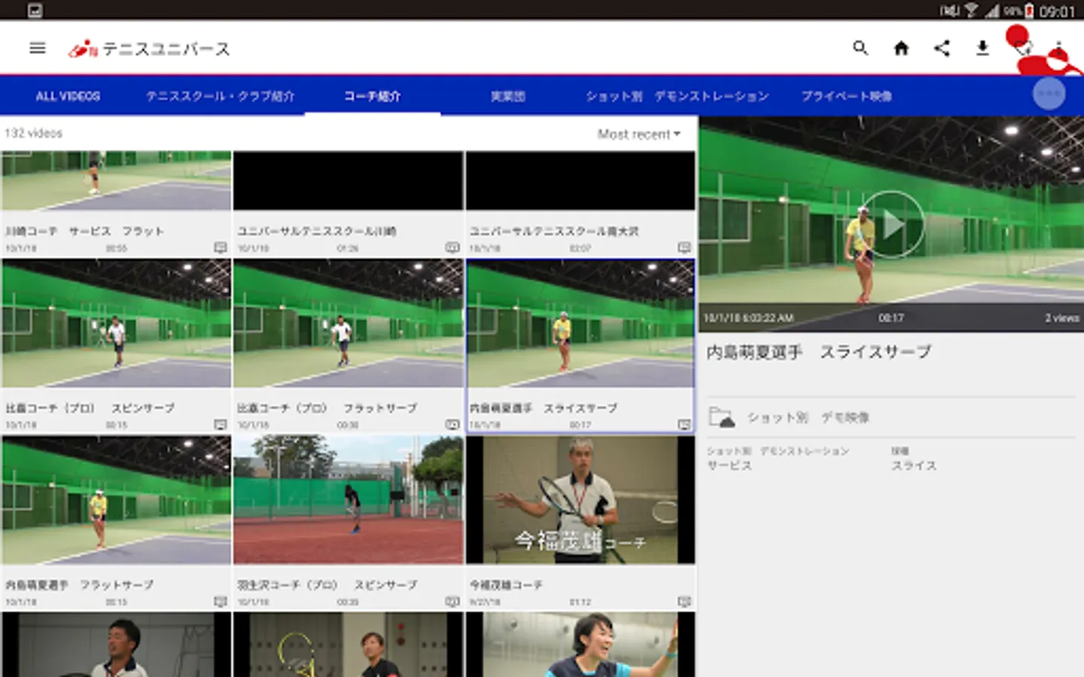Image resolution: width=1084 pixels, height=677 pixels.
Task: Play the video in the preview panel
Action: click(892, 224)
